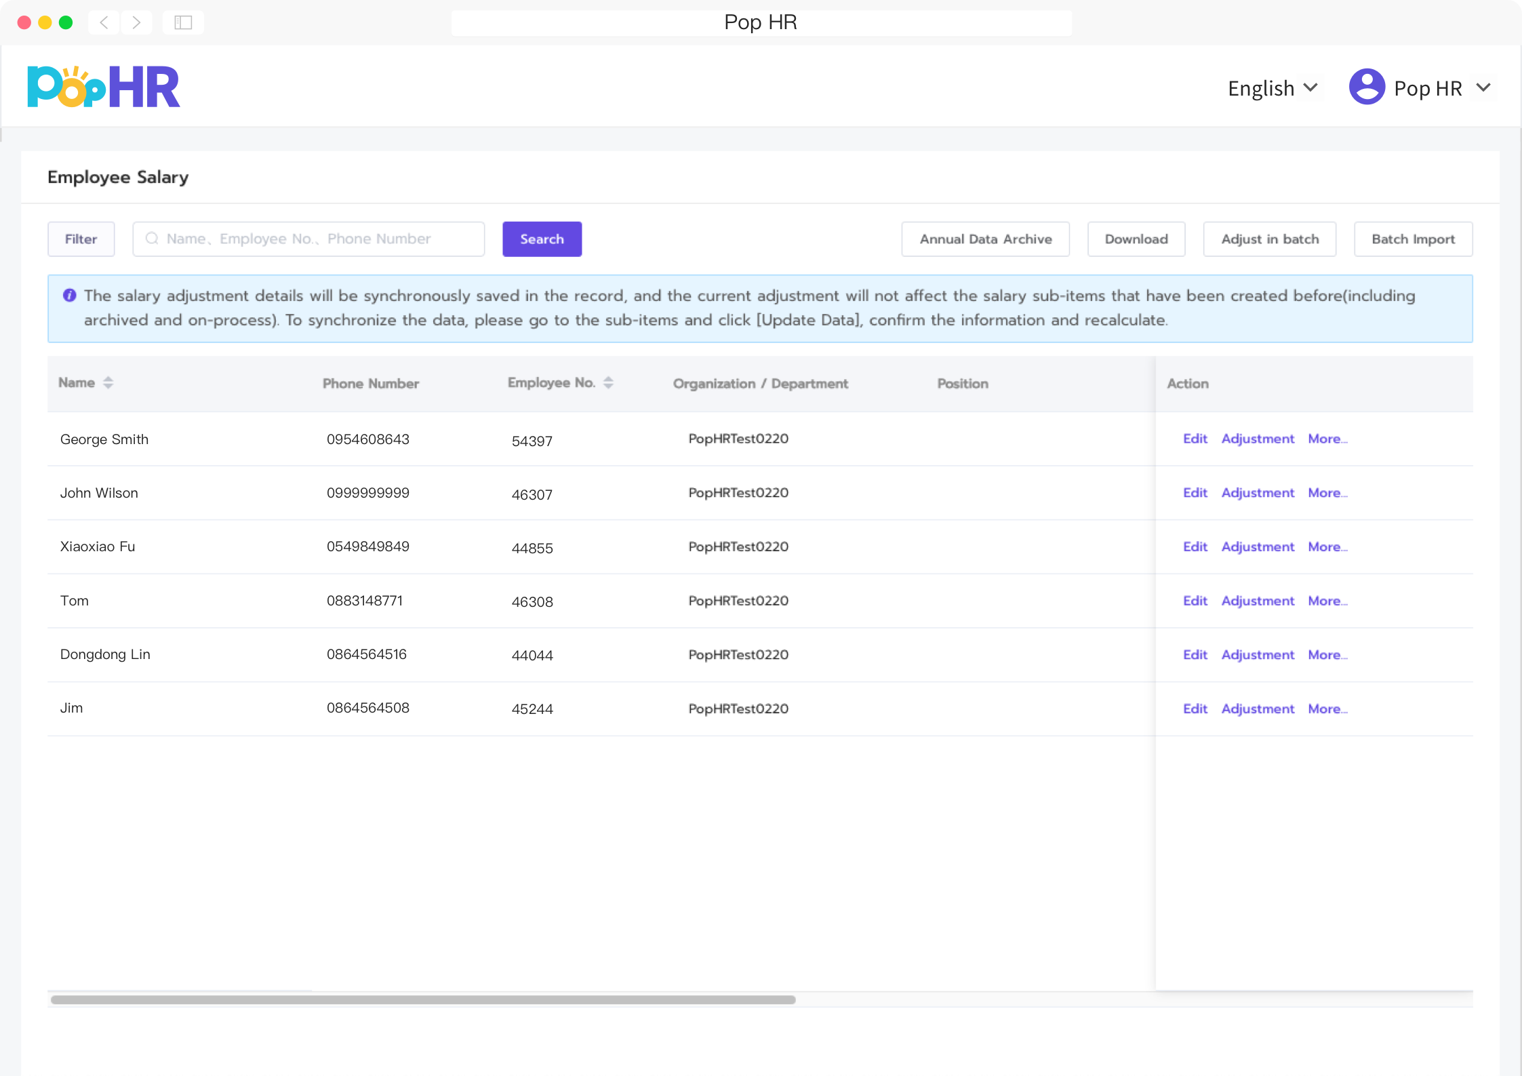
Task: Open Annual Data Archive
Action: [985, 239]
